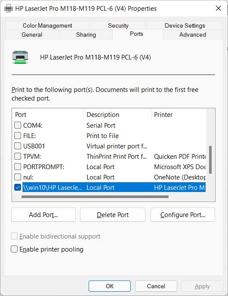Viewport: 228px width, 296px height.
Task: Click the horizontal scrollbar of the port list
Action: [x=95, y=197]
